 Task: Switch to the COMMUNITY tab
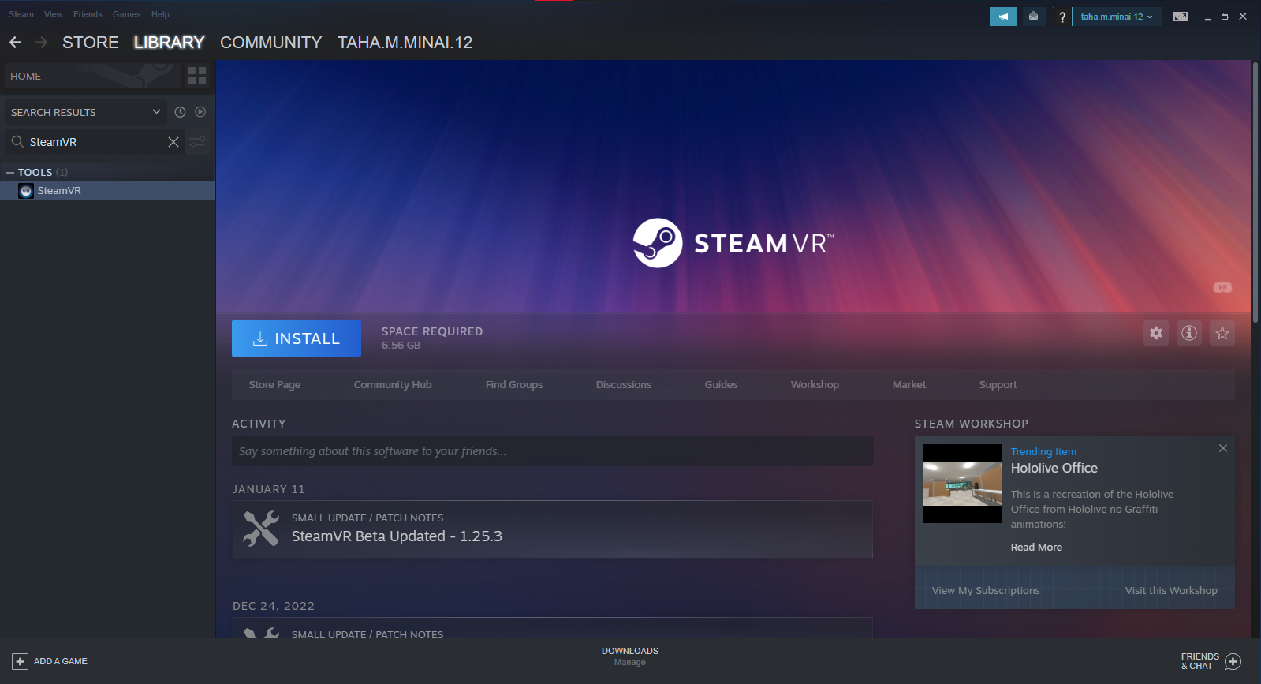(x=271, y=43)
